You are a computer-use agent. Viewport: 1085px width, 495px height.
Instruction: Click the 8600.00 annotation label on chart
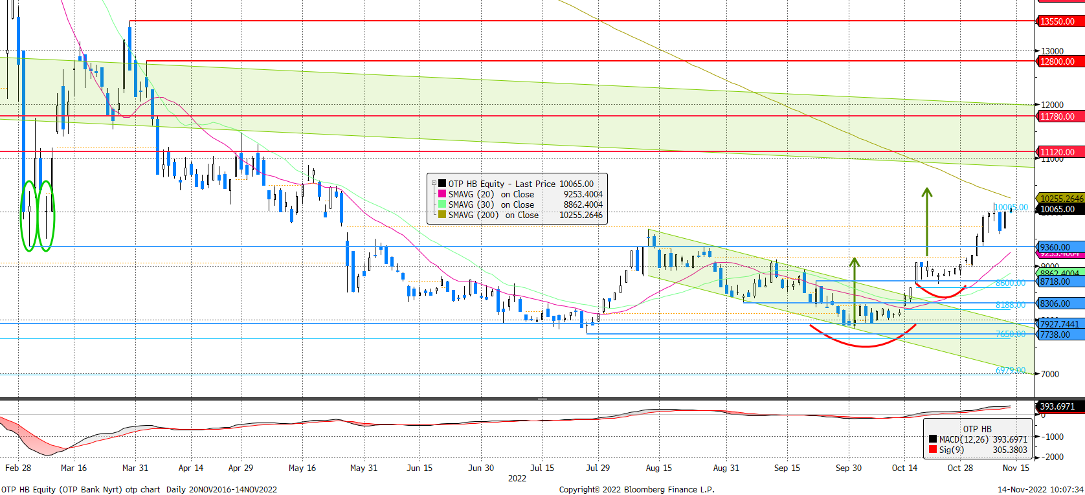coord(1011,283)
